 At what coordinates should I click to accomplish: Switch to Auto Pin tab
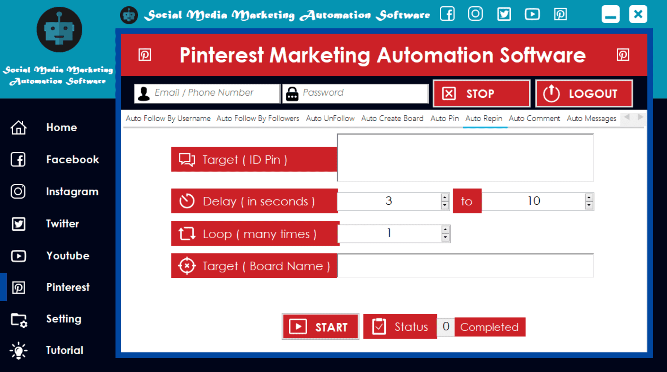[444, 118]
